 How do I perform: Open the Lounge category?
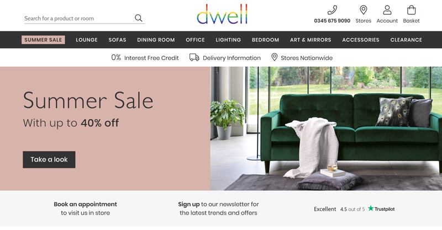[x=87, y=40]
